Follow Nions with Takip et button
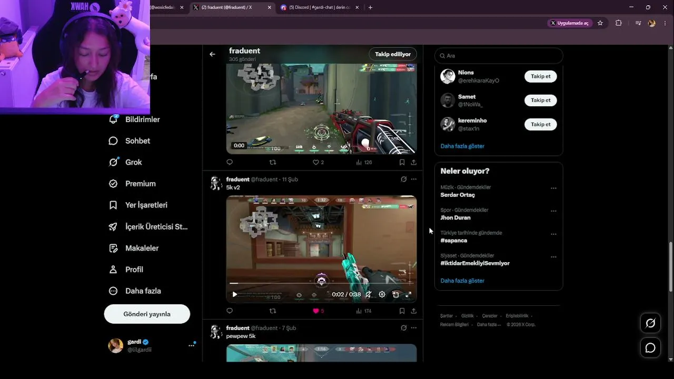 point(540,76)
